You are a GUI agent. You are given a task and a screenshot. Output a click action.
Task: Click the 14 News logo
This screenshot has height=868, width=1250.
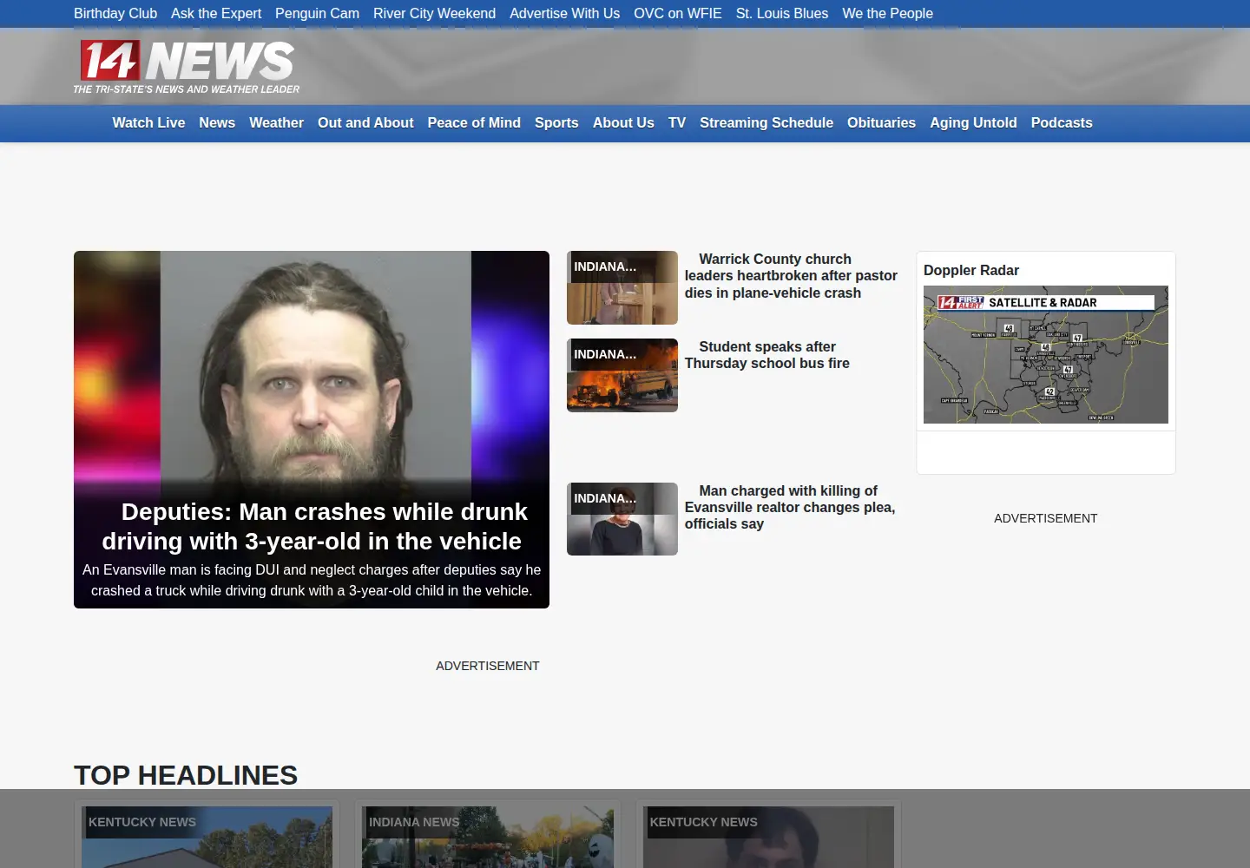click(x=187, y=67)
